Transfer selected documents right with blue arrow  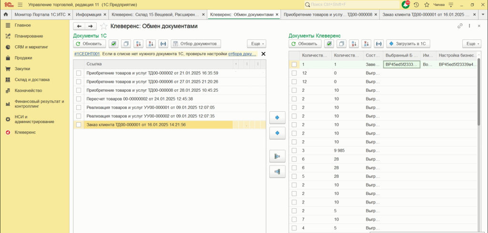pos(277,118)
